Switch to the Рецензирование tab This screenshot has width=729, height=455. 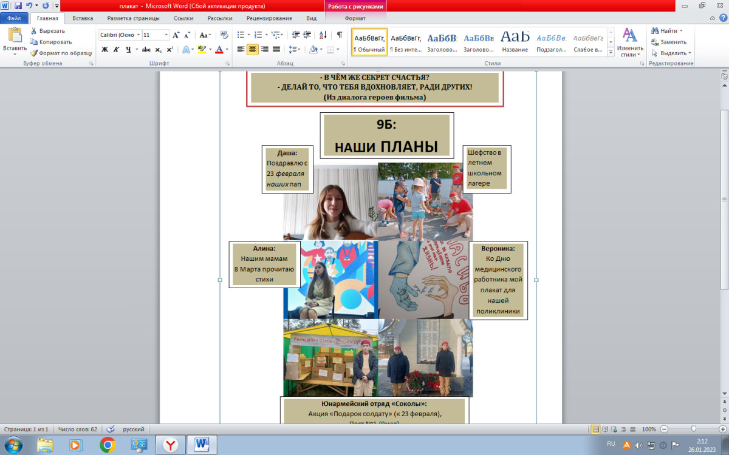(x=270, y=19)
